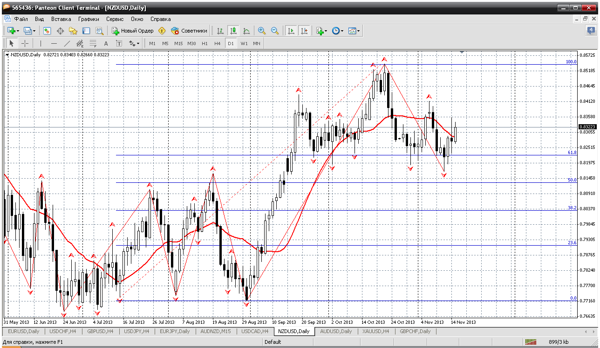Open the Strategy Tester icon
Viewport: 600px width, 348px height.
click(x=99, y=31)
